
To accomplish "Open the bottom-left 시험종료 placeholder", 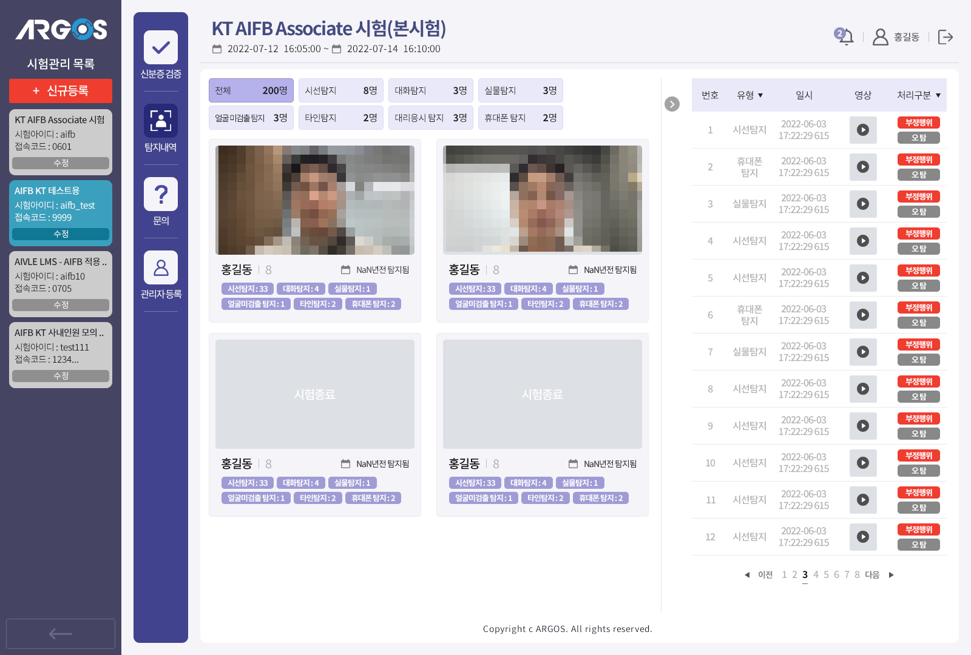I will pos(315,394).
